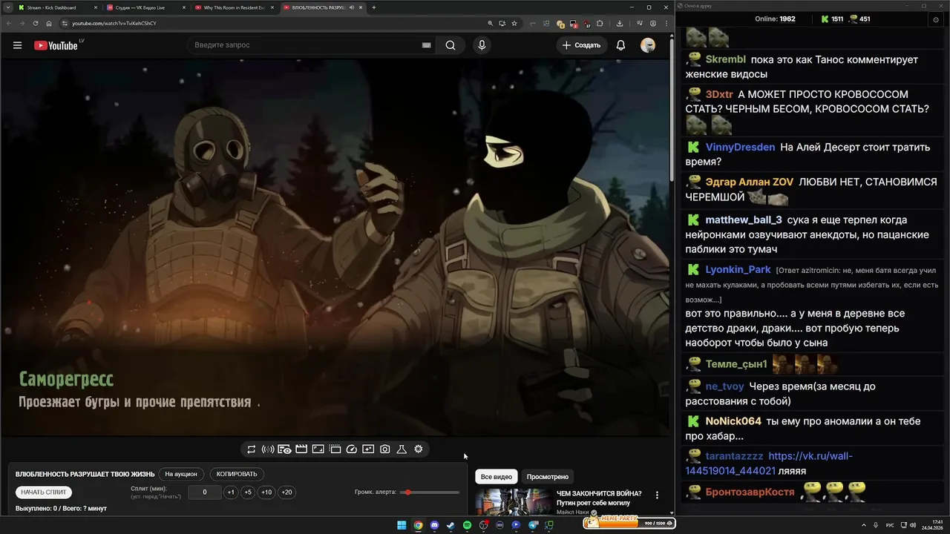Open Steam from the taskbar
This screenshot has height=534, width=950.
451,525
